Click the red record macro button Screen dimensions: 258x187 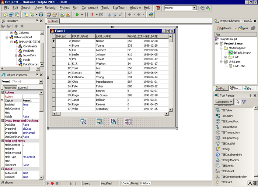(x=52, y=183)
